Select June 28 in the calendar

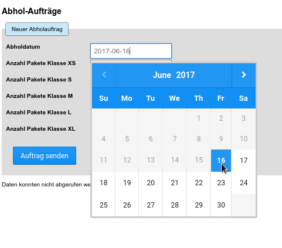point(175,205)
